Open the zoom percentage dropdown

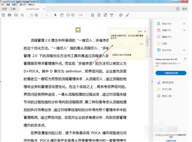pyautogui.click(x=86, y=15)
